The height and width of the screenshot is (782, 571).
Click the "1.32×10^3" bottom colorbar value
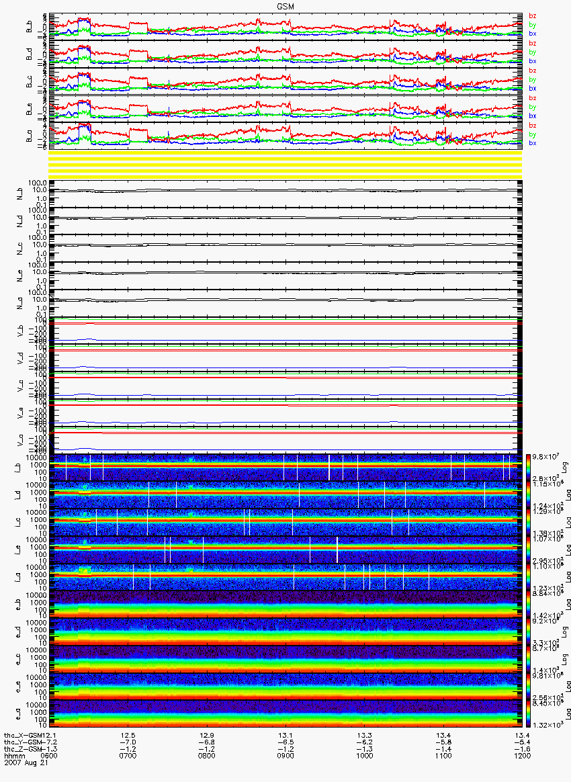(547, 725)
